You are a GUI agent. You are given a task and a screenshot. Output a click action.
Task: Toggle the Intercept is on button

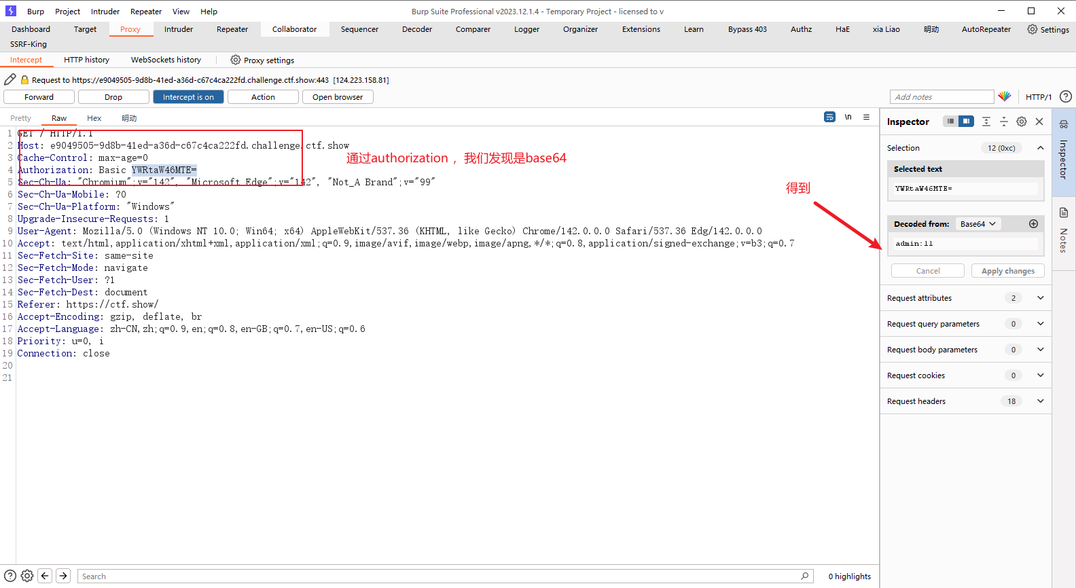tap(188, 97)
